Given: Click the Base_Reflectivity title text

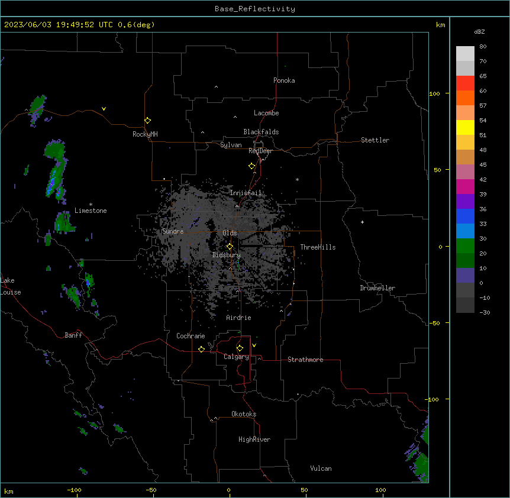Looking at the screenshot, I should point(255,9).
